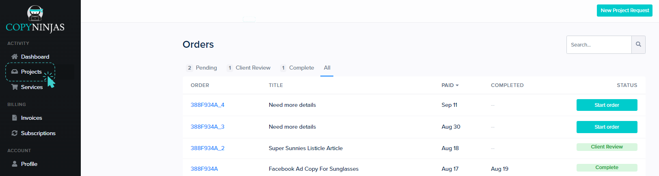Click the search magnifier icon button
The height and width of the screenshot is (176, 659).
click(x=638, y=45)
